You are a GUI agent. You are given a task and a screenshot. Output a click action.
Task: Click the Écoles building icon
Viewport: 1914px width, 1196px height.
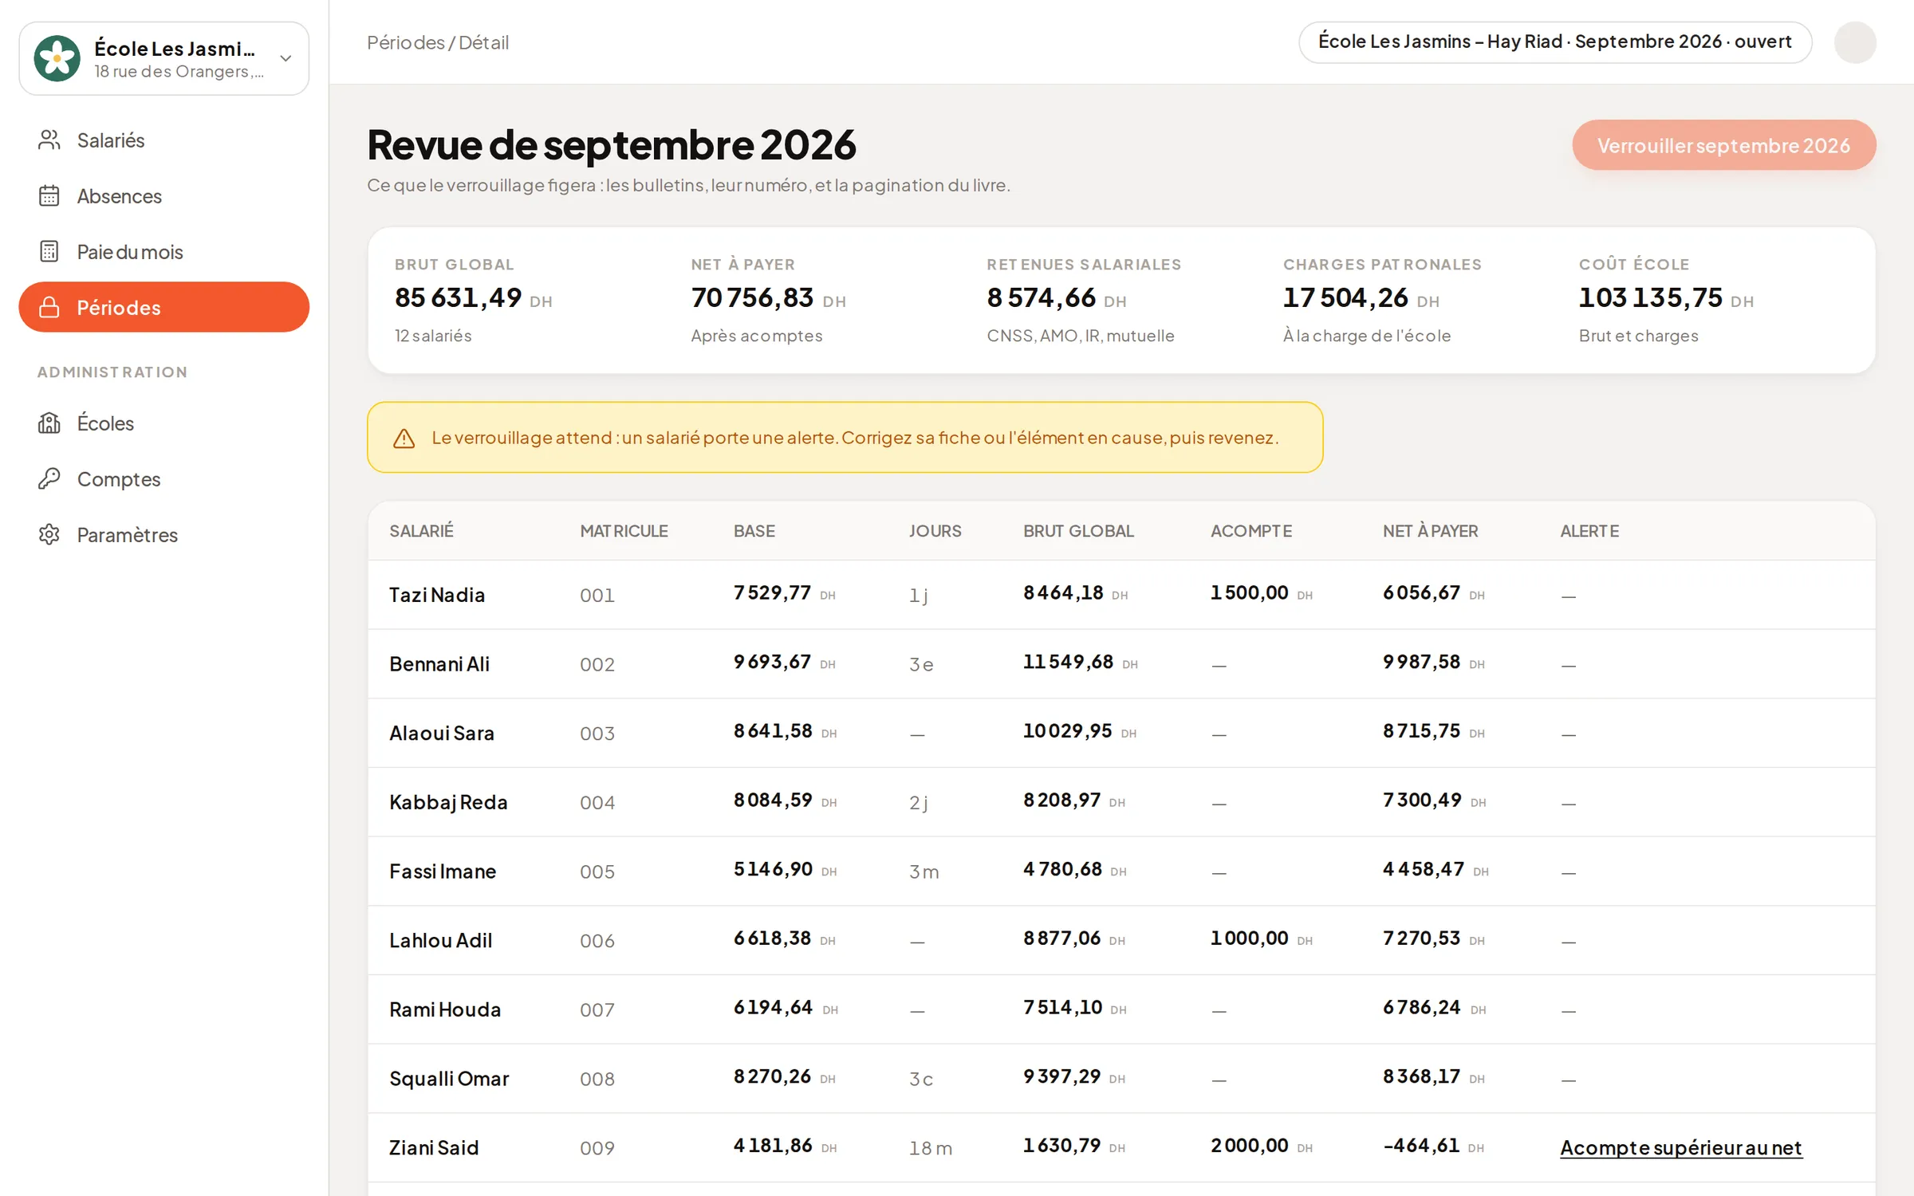(49, 423)
